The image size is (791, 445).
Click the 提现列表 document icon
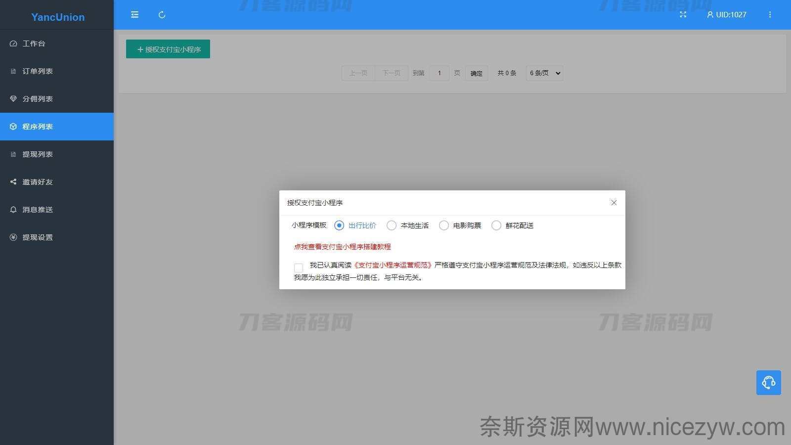point(13,154)
